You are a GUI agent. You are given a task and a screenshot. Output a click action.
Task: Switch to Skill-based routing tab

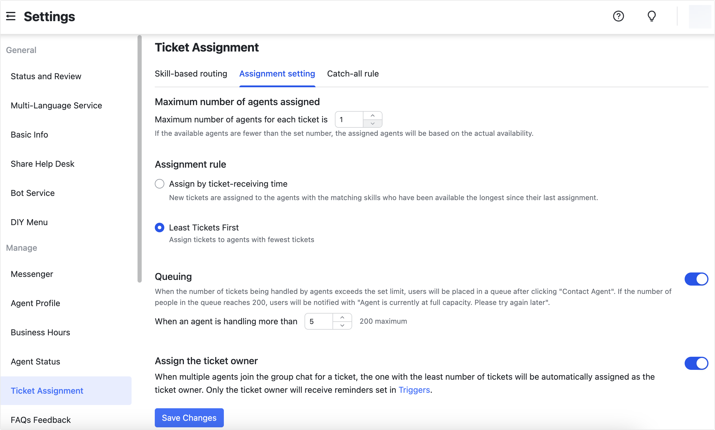tap(191, 74)
